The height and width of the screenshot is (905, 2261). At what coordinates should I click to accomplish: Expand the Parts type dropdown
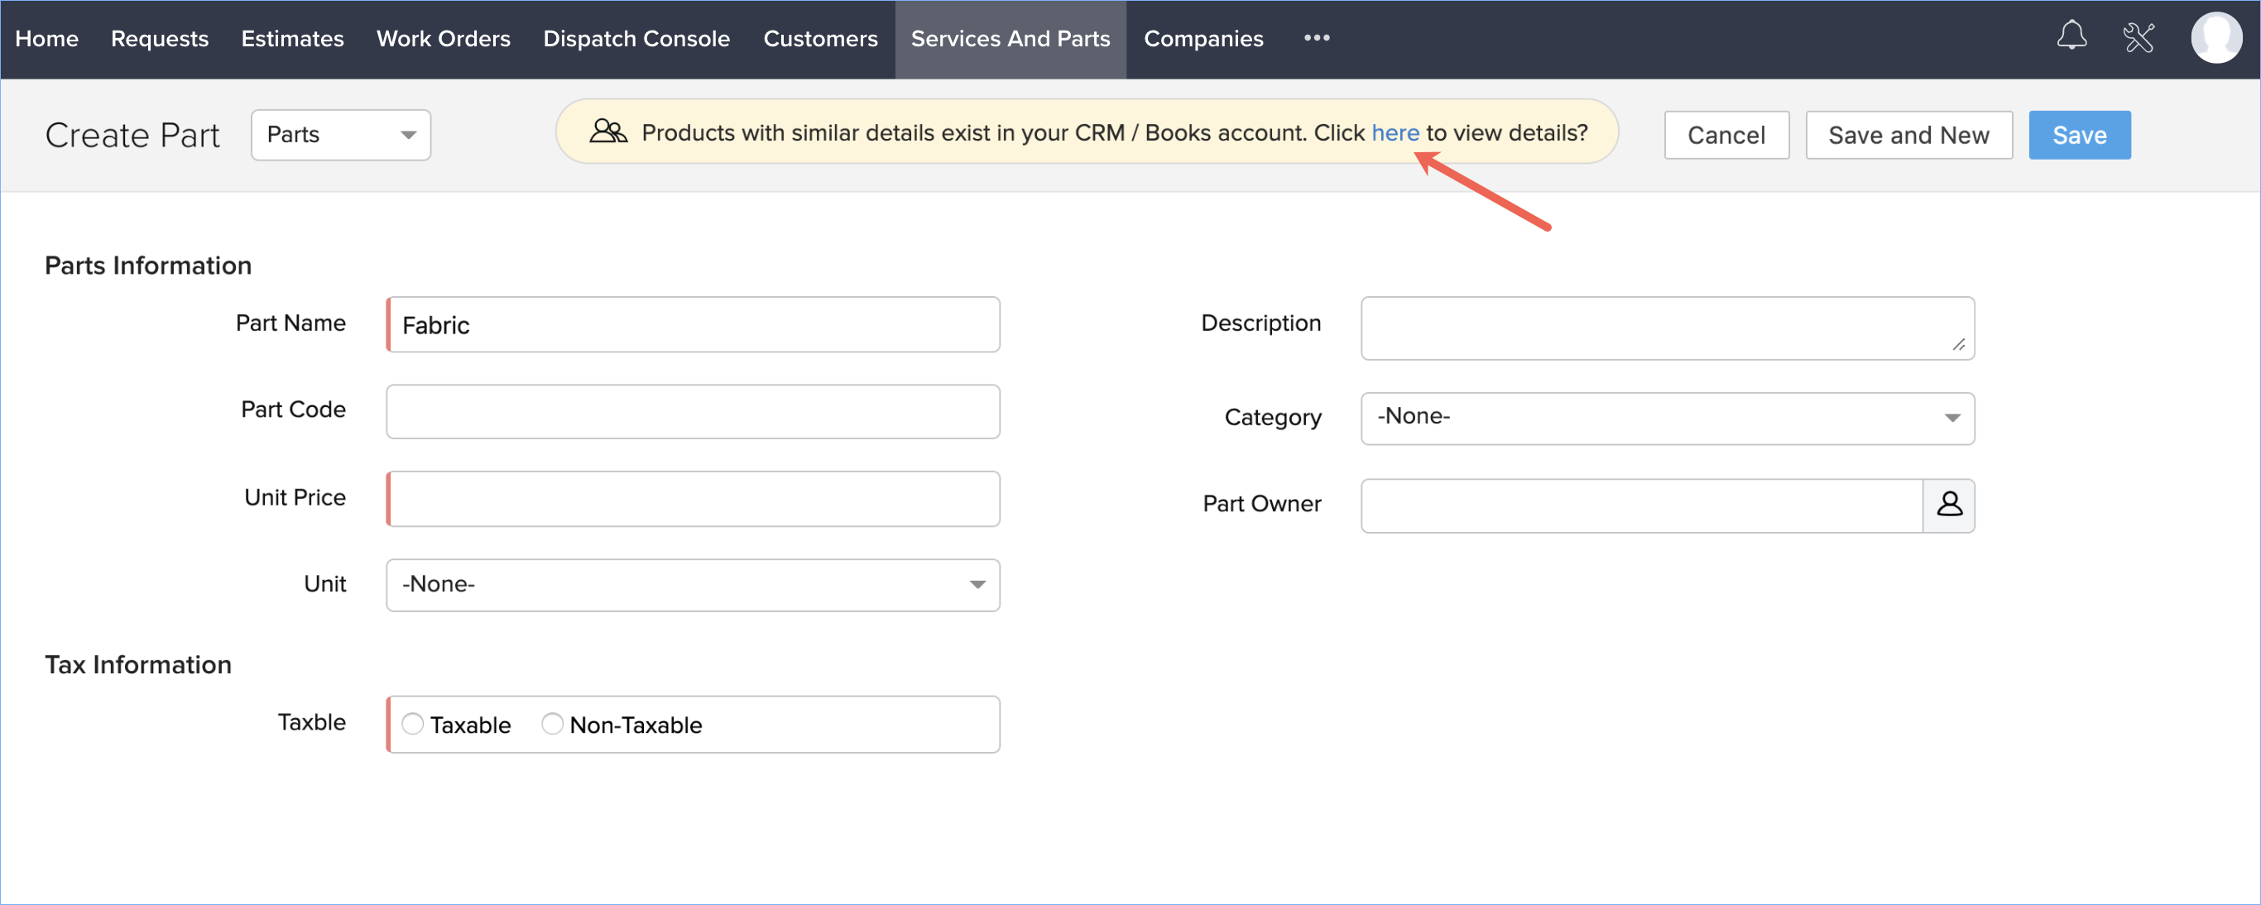pyautogui.click(x=340, y=135)
